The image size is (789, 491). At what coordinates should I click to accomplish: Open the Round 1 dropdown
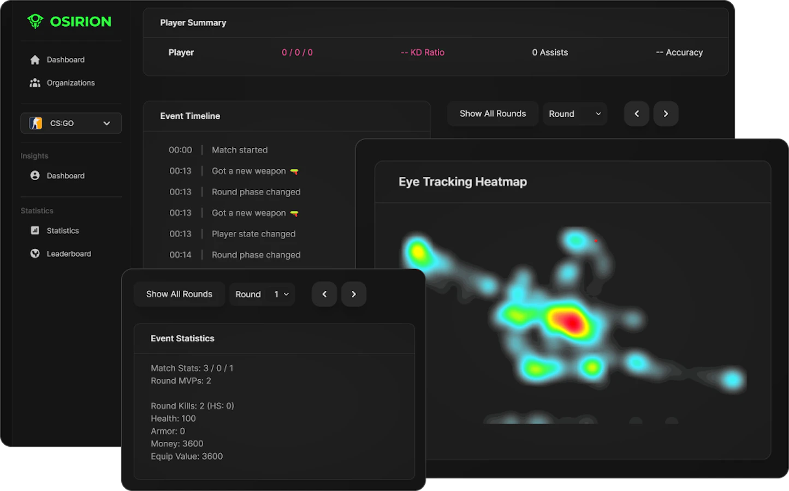(x=262, y=294)
